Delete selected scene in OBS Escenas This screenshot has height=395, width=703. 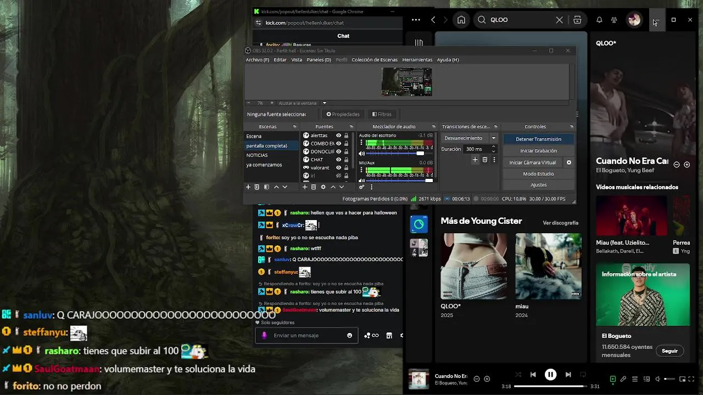(256, 187)
